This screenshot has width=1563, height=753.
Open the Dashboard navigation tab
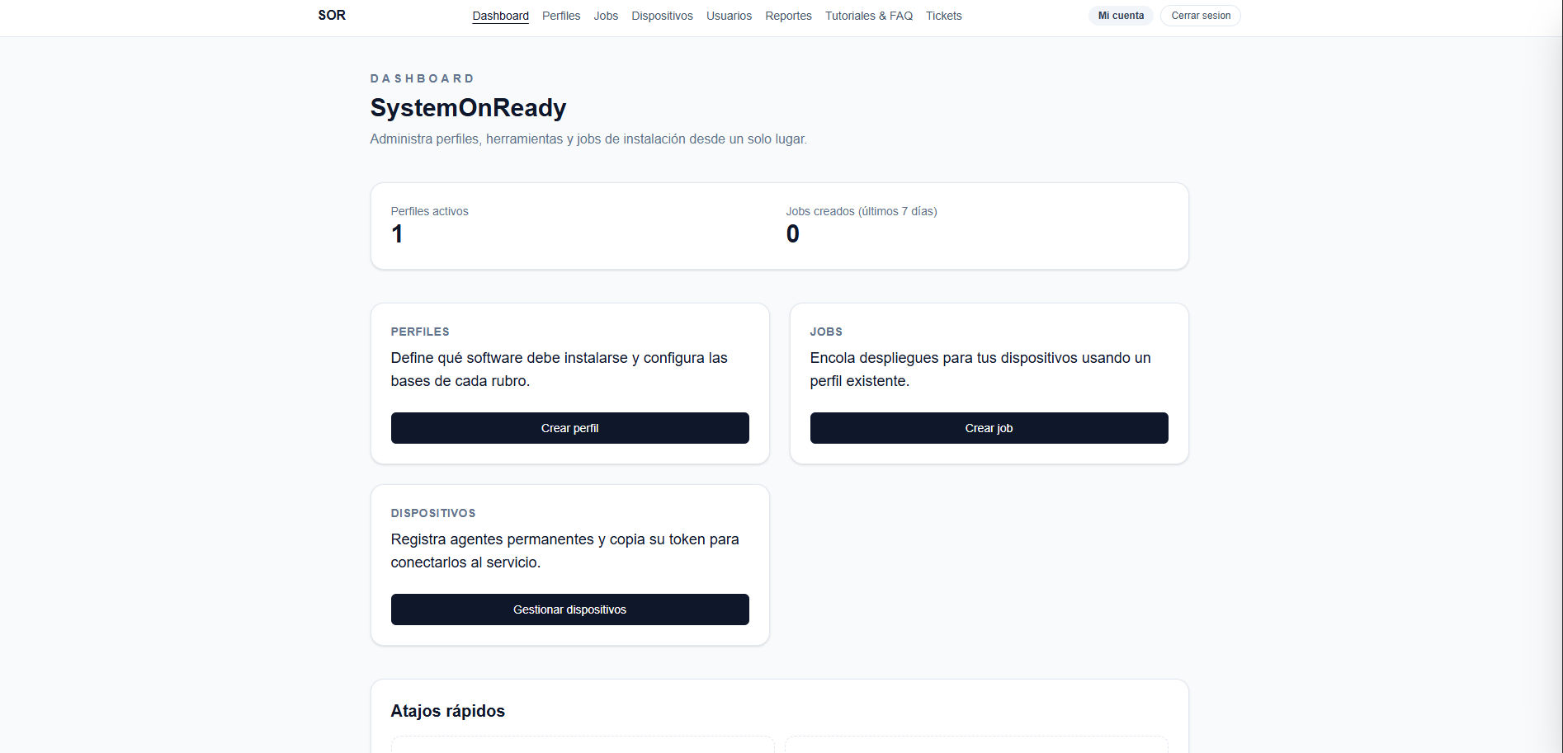point(500,16)
